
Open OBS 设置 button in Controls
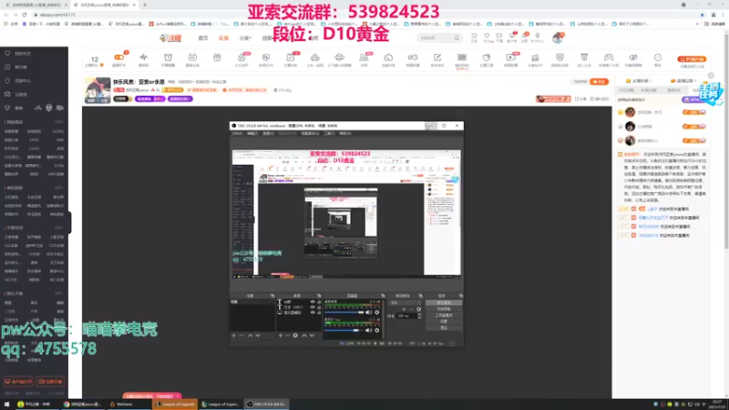pyautogui.click(x=444, y=322)
